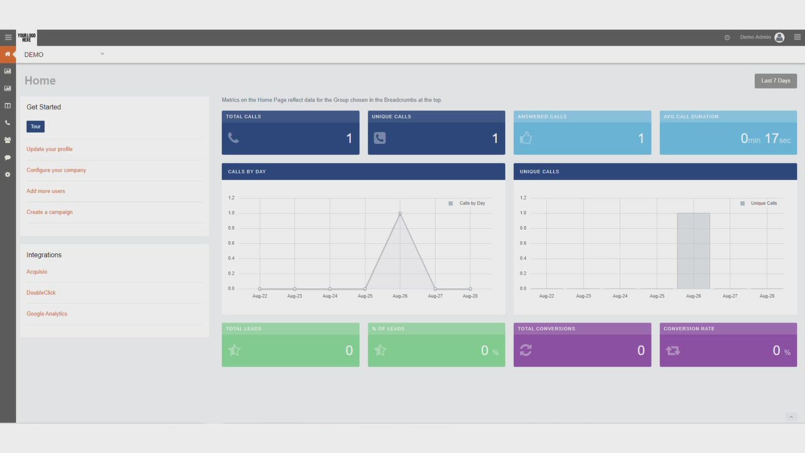Viewport: 805px width, 453px height.
Task: Open the Last 7 Days date range
Action: coord(775,81)
